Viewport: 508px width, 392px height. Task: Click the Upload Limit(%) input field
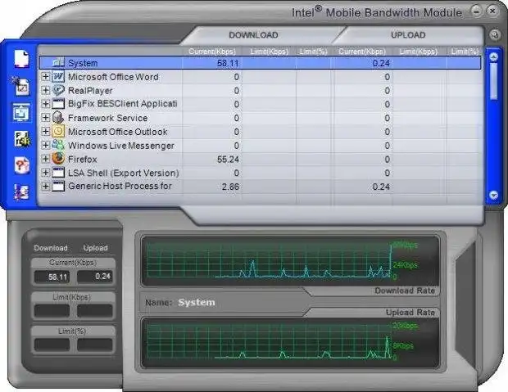pos(94,345)
